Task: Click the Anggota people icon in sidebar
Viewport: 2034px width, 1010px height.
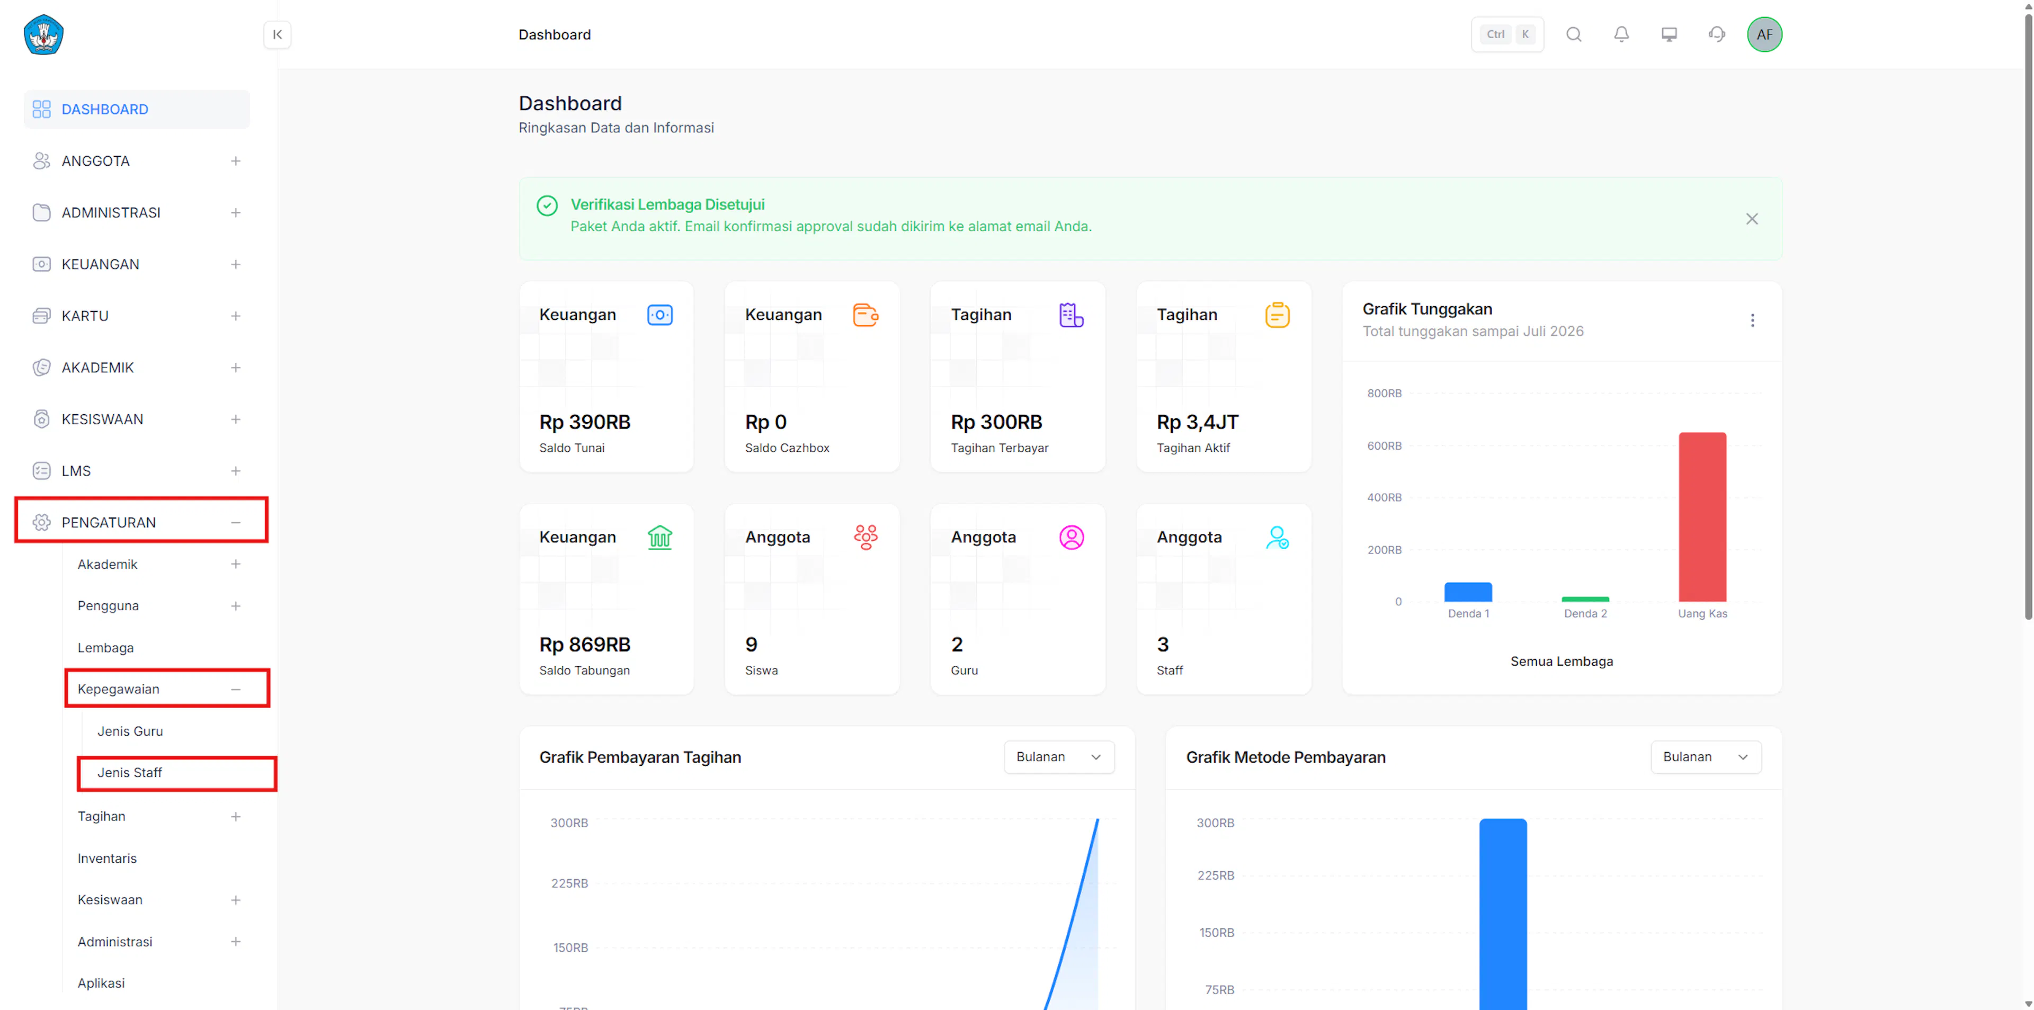Action: [42, 161]
